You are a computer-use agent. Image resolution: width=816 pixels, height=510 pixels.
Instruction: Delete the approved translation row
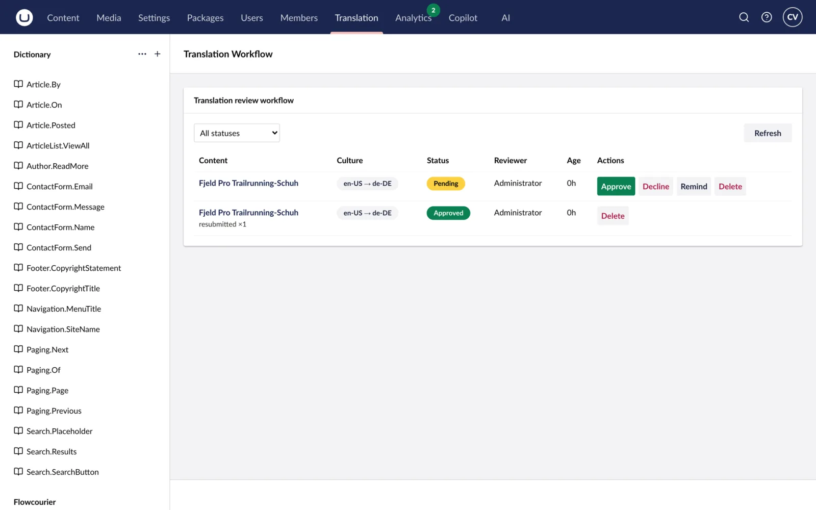coord(613,216)
